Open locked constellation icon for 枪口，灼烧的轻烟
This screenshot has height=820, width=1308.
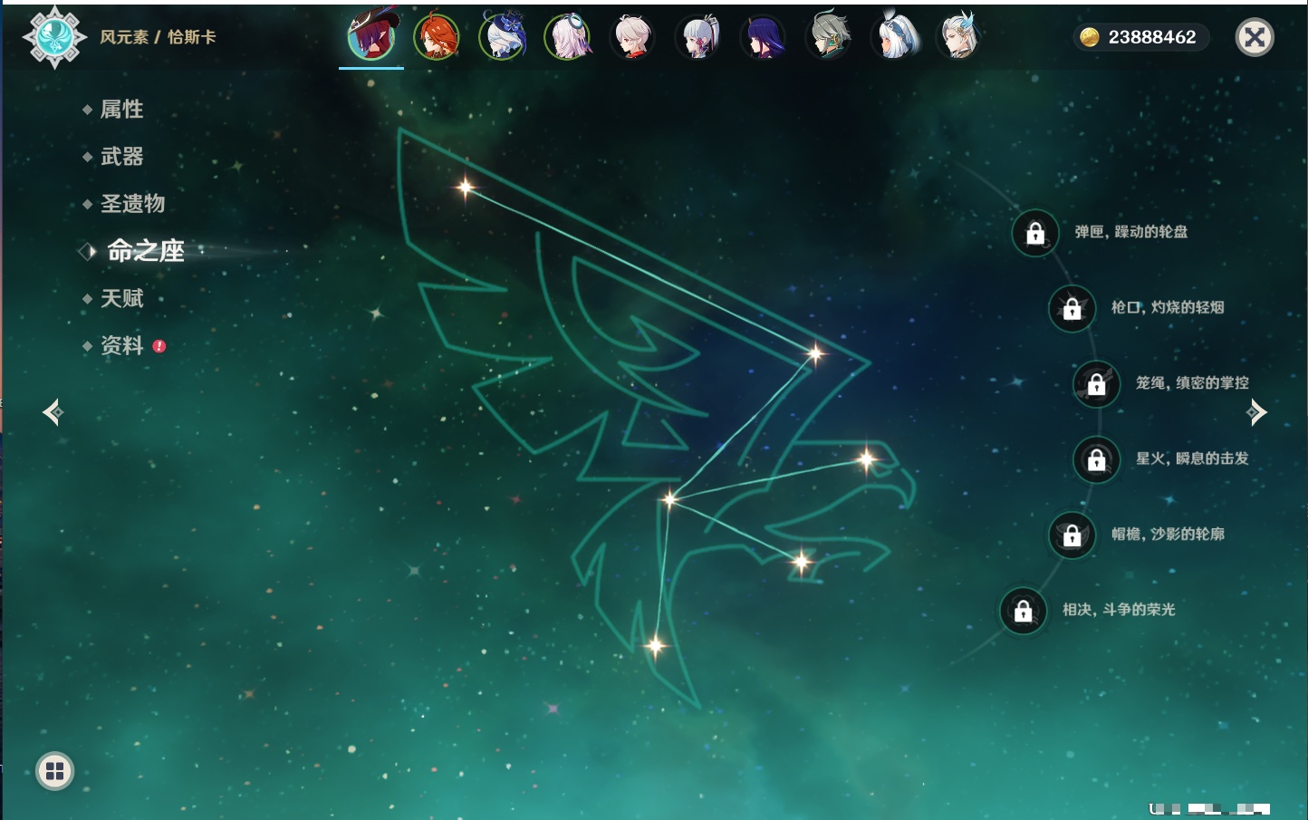point(1072,309)
